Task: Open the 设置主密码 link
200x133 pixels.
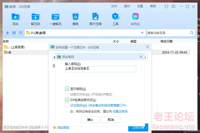Action: point(120,111)
